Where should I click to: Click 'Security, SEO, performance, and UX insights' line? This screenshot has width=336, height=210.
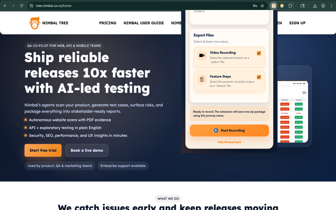pyautogui.click(x=78, y=136)
